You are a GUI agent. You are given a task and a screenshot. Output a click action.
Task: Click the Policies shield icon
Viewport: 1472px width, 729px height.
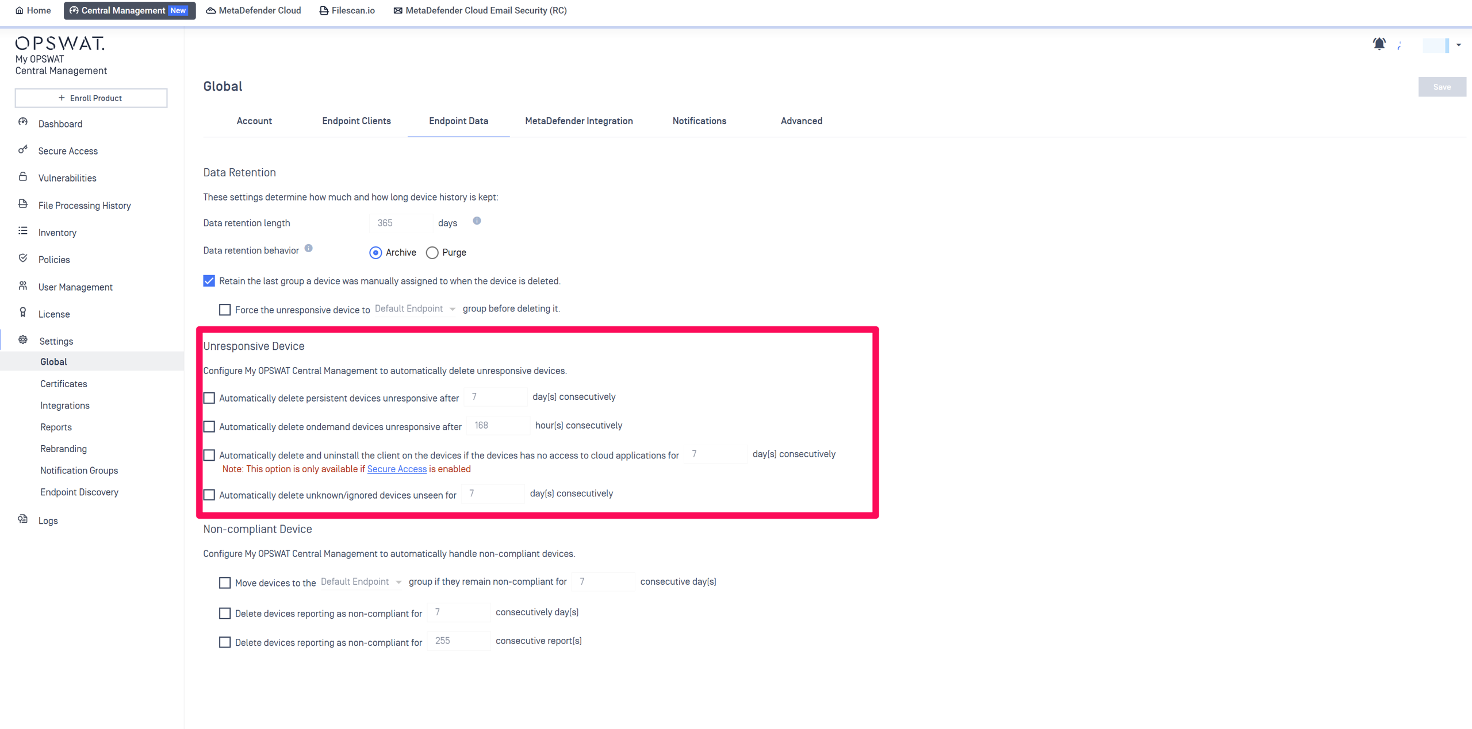tap(23, 259)
